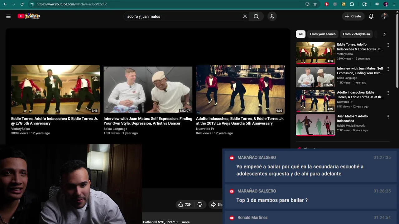399x224 pixels.
Task: Open the YouTube account avatar menu
Action: [x=385, y=16]
